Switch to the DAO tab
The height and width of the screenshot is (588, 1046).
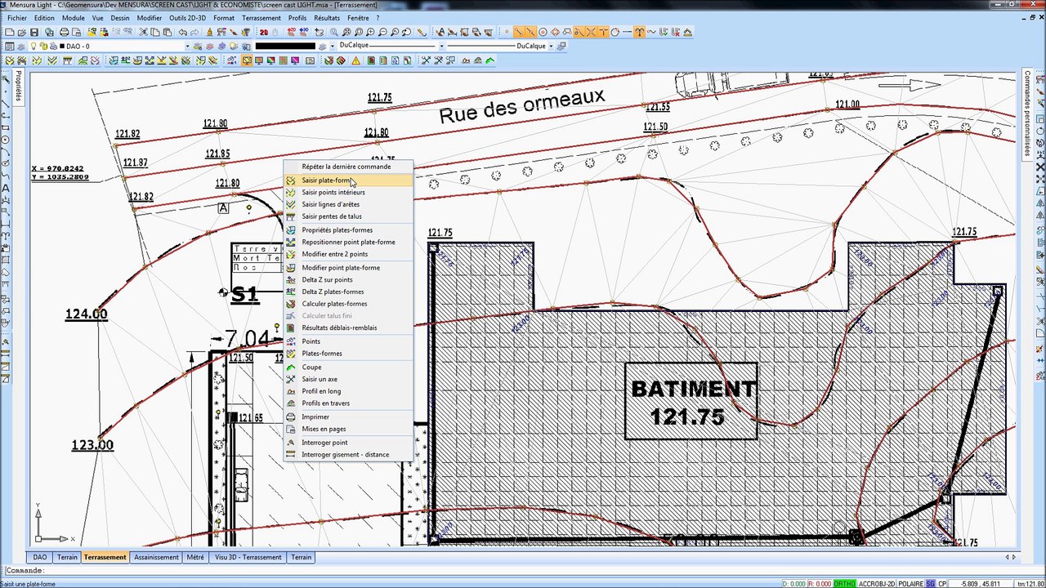tap(40, 557)
